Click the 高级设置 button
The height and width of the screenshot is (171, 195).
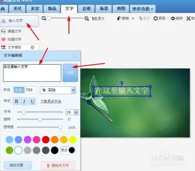(x=18, y=165)
